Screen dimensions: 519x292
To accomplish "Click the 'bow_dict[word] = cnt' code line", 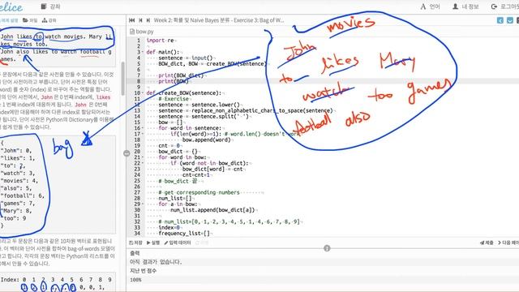I will coord(212,169).
